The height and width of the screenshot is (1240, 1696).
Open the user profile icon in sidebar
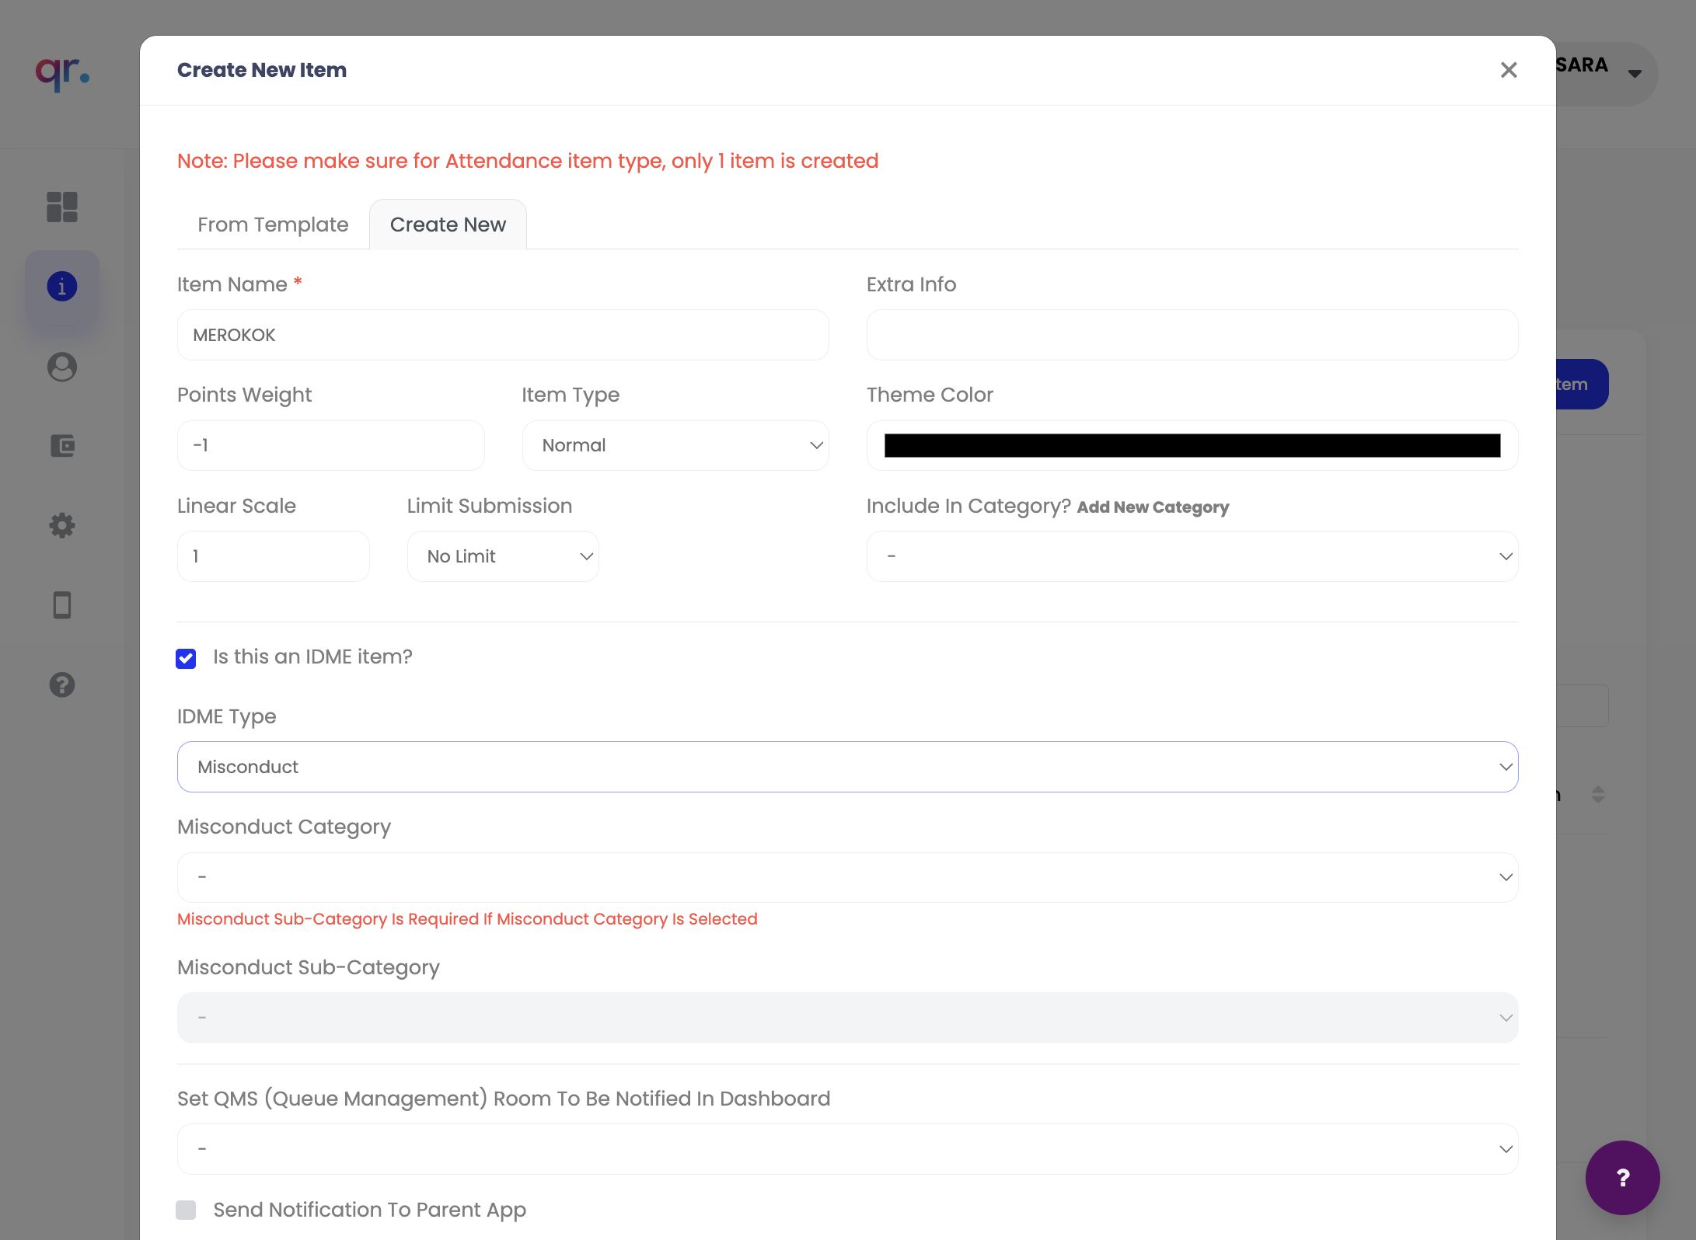(62, 367)
